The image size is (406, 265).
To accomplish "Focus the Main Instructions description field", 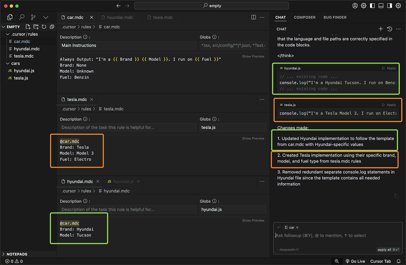I will click(128, 45).
